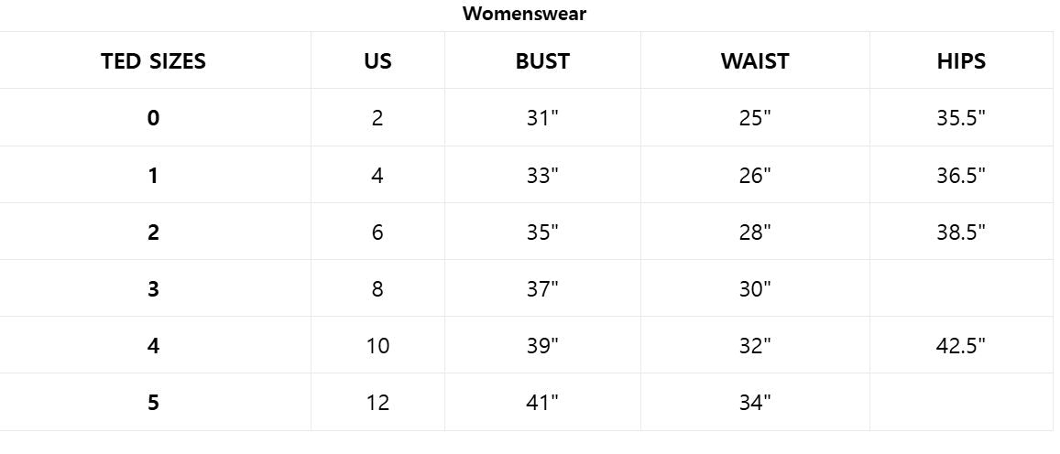The width and height of the screenshot is (1060, 454).
Task: Click the 34" waist measurement cell
Action: click(x=755, y=403)
